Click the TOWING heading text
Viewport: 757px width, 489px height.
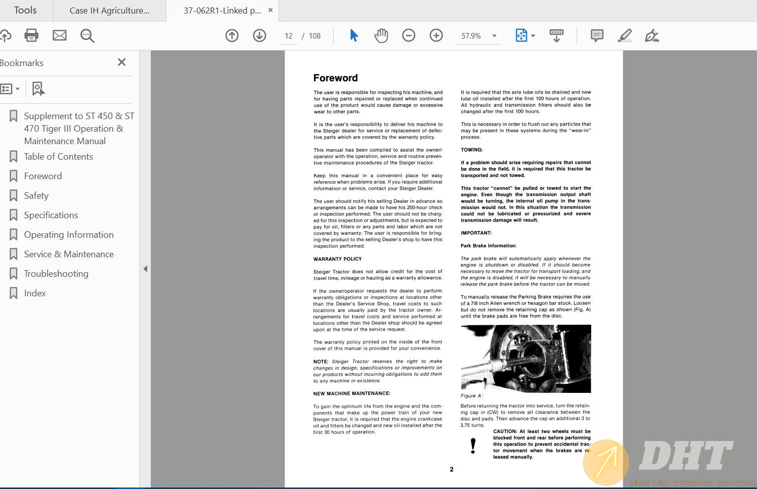(x=472, y=150)
